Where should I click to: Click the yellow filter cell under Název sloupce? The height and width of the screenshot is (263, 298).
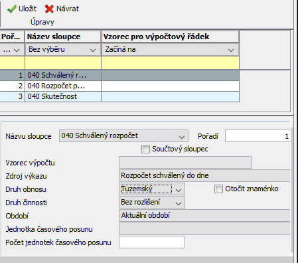click(63, 62)
